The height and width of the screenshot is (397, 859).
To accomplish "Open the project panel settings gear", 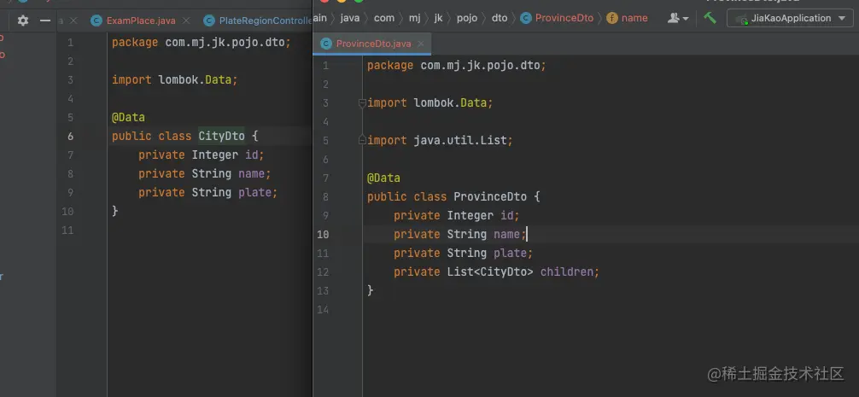I will (22, 20).
